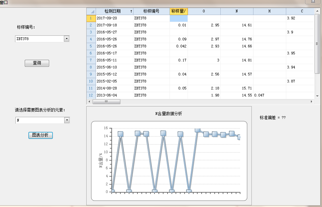The image size is (322, 207).
Task: Click the vertical scrollbar down arrow
Action: click(x=317, y=96)
